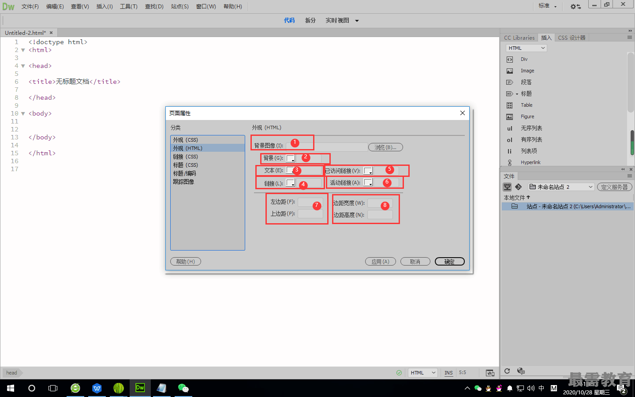Open the Insert panel options menu icon
This screenshot has height=397, width=635.
tap(630, 37)
